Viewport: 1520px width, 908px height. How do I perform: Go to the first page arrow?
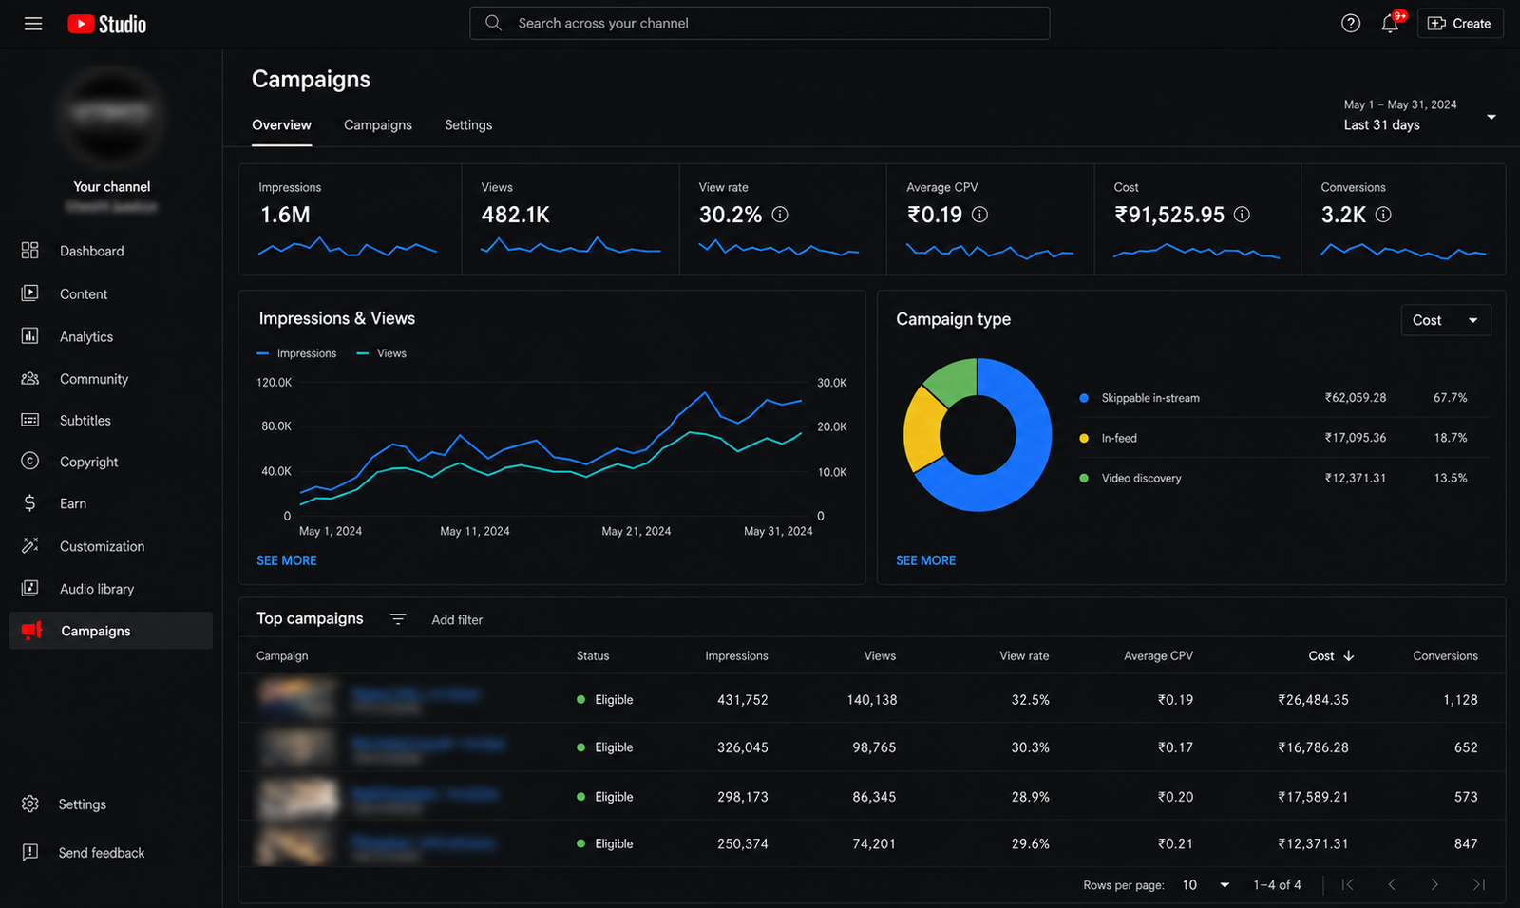tap(1347, 884)
